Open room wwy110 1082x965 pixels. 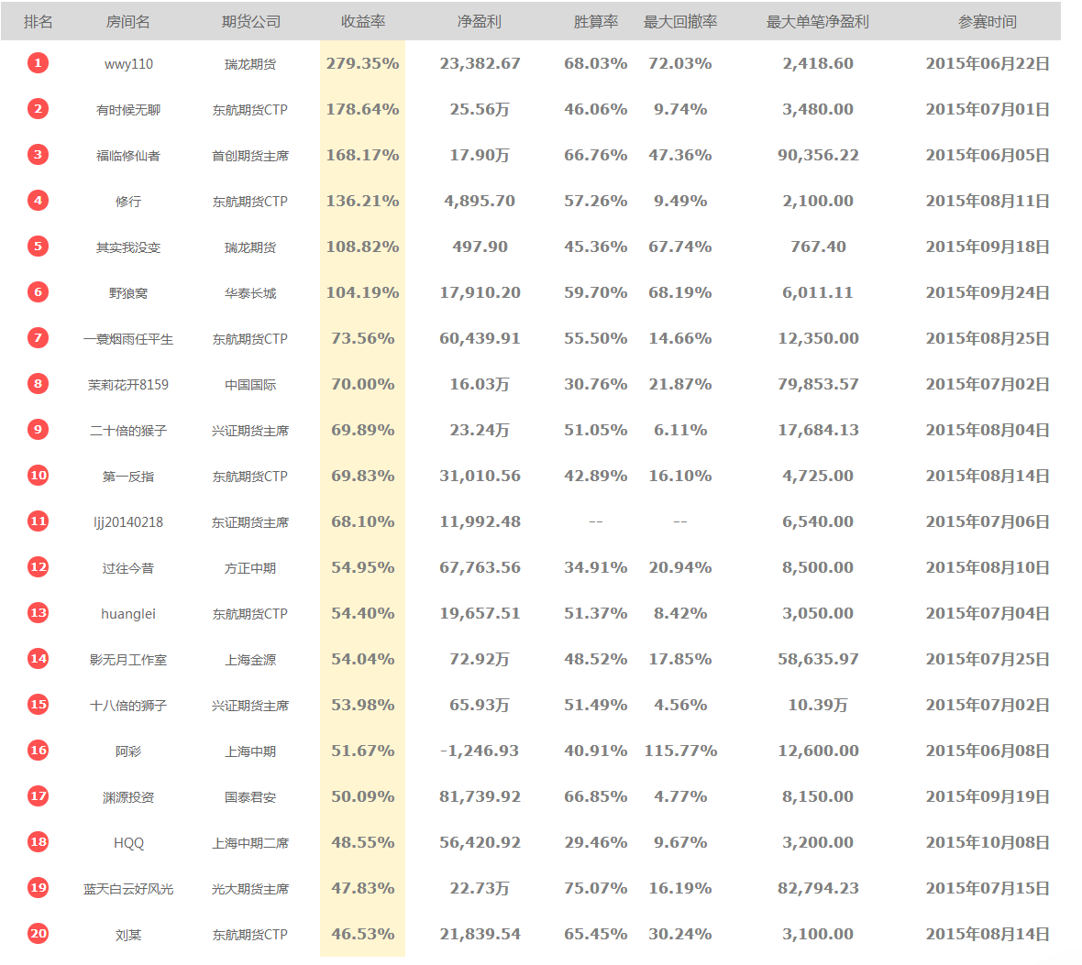128,64
